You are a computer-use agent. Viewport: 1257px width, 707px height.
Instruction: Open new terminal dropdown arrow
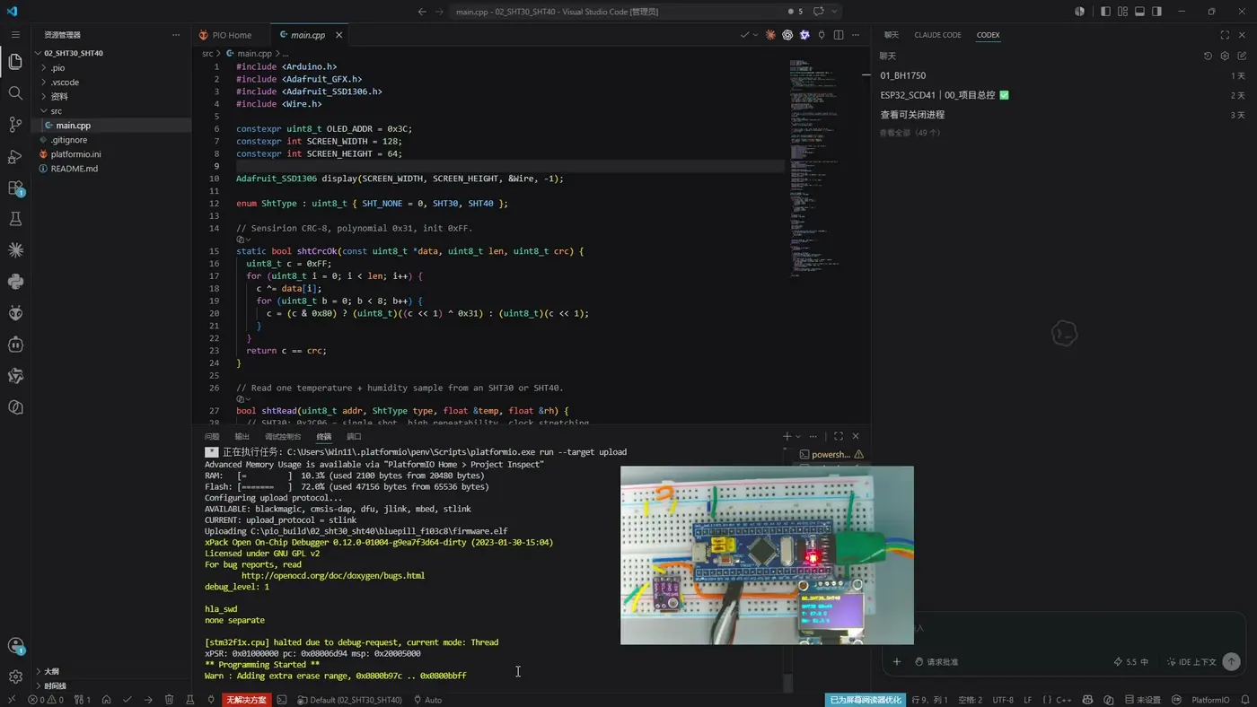tap(799, 437)
